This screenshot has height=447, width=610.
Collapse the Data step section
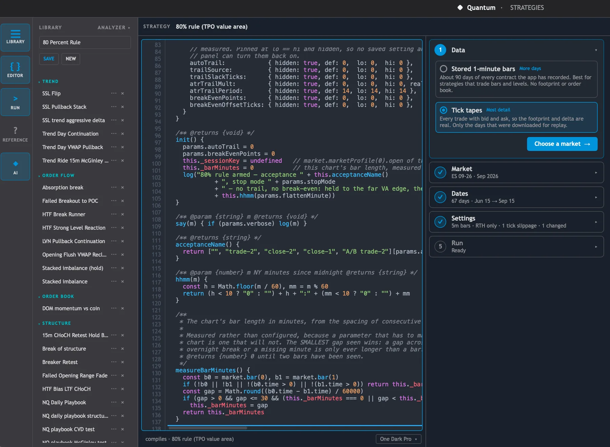coord(596,50)
